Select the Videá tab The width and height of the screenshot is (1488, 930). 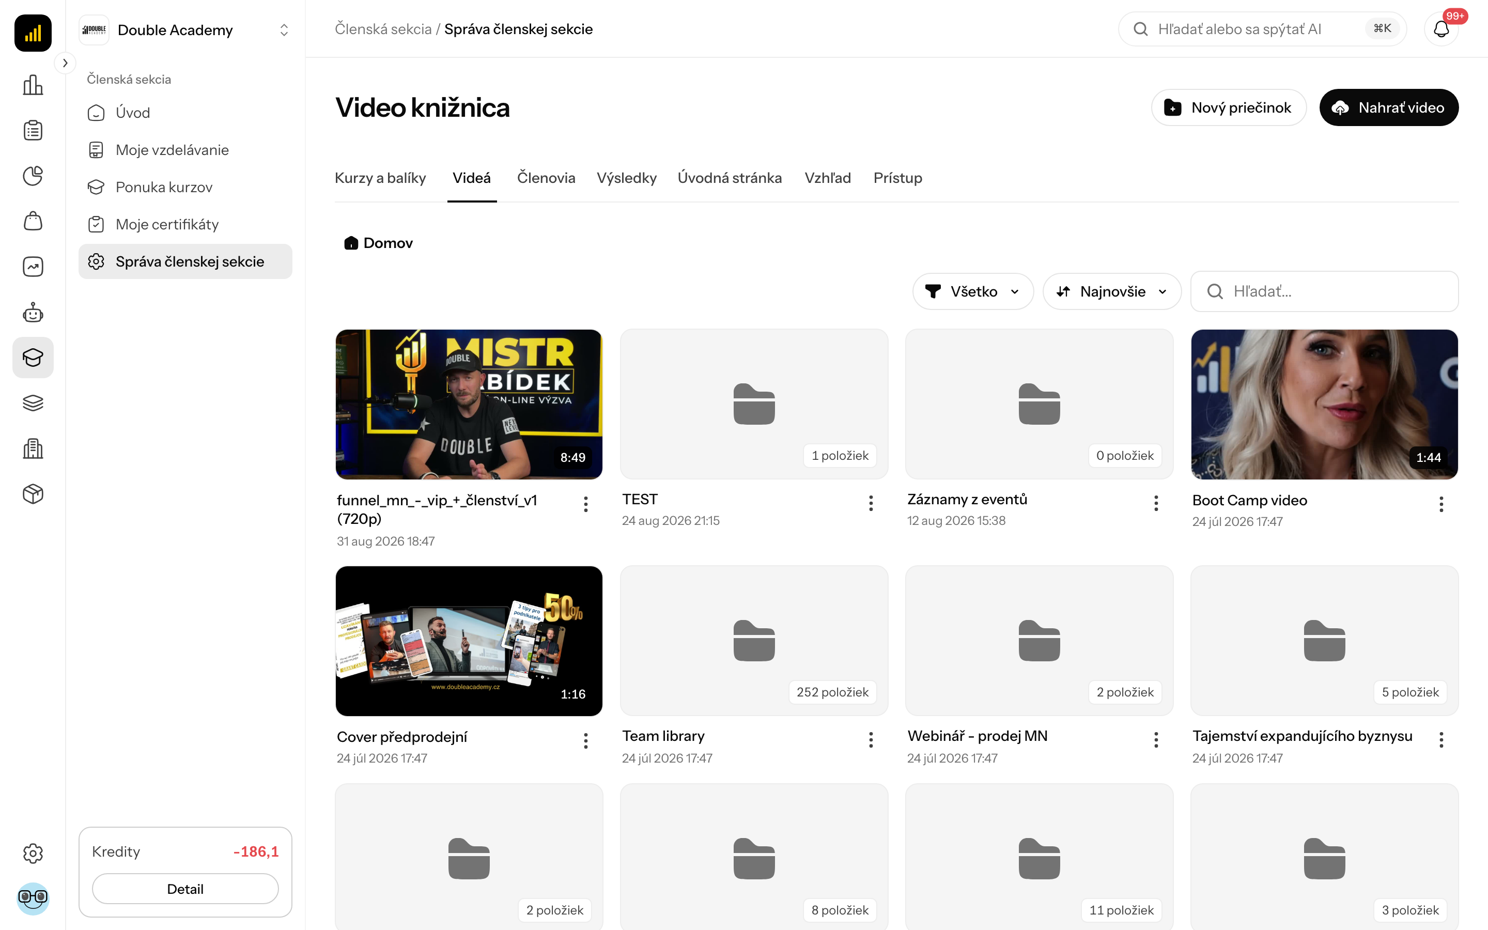pos(472,178)
